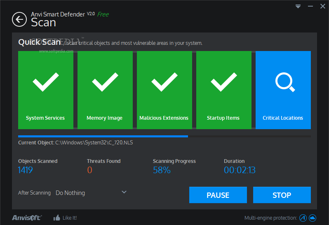Click the 'Duration' label
The width and height of the screenshot is (329, 225).
234,161
